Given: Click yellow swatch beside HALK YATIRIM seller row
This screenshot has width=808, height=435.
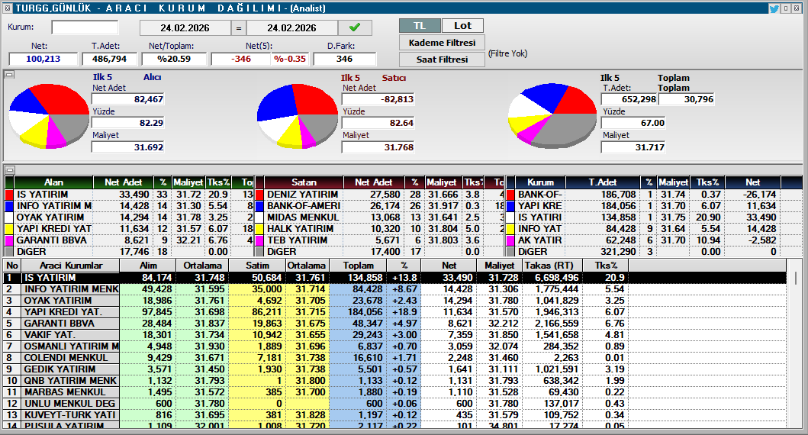Looking at the screenshot, I should tap(259, 229).
